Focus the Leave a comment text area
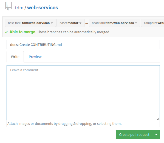The width and height of the screenshot is (164, 143). (x=83, y=93)
